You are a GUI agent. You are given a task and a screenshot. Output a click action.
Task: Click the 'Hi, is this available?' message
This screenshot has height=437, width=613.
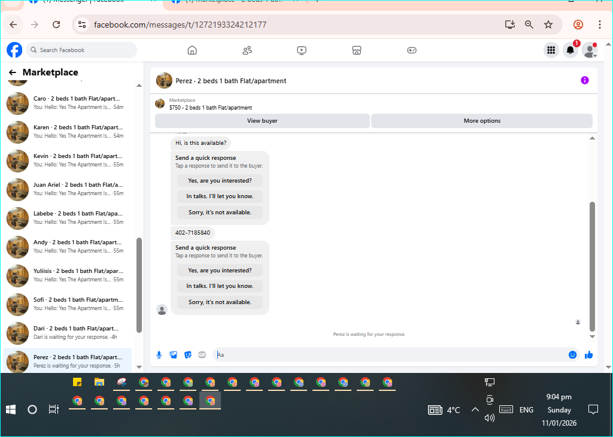(201, 143)
